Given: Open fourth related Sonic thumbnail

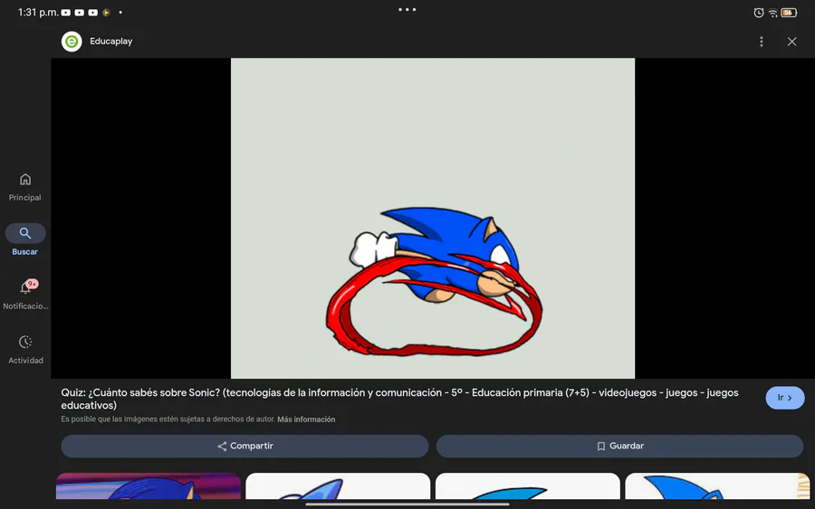Looking at the screenshot, I should tap(717, 486).
